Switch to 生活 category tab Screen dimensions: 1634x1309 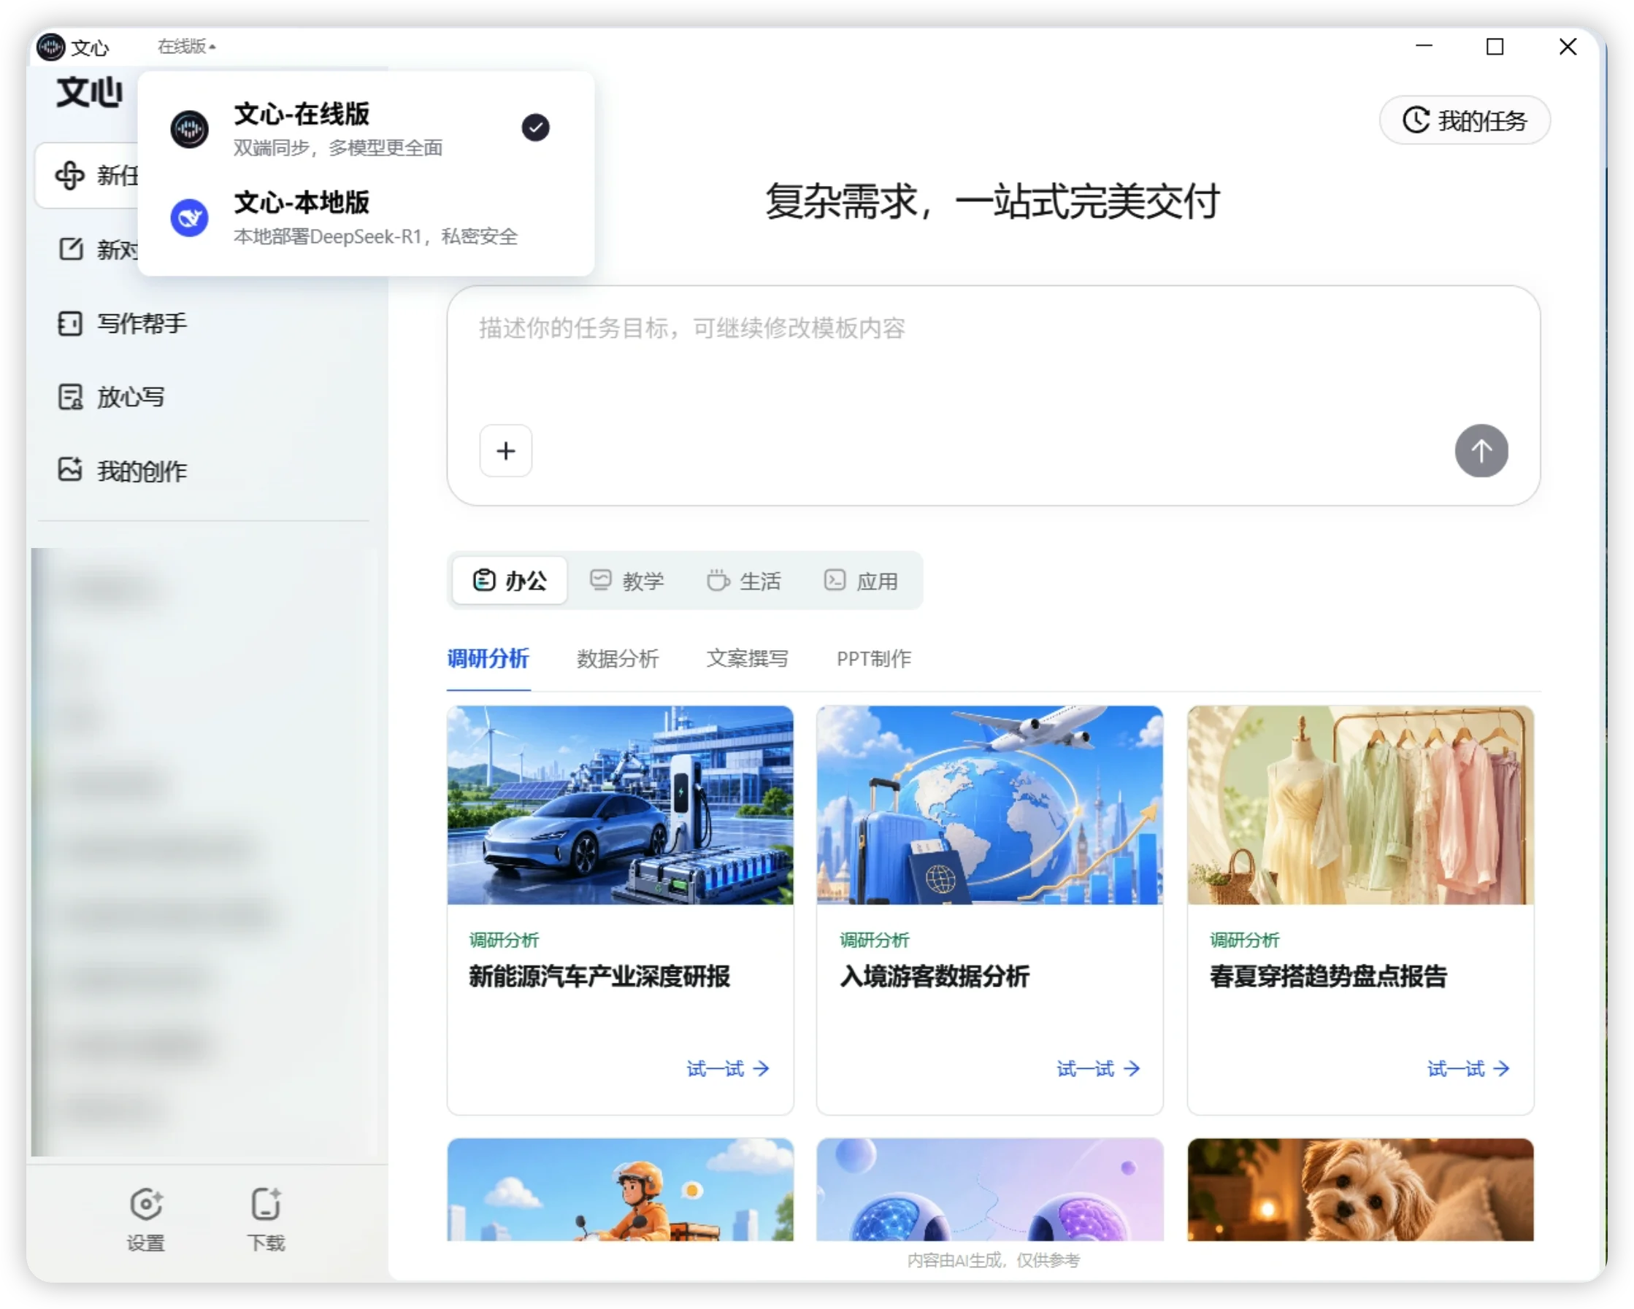point(743,580)
